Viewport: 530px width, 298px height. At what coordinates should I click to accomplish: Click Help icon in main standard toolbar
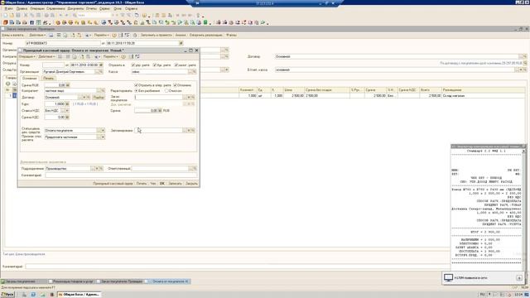[x=144, y=15]
